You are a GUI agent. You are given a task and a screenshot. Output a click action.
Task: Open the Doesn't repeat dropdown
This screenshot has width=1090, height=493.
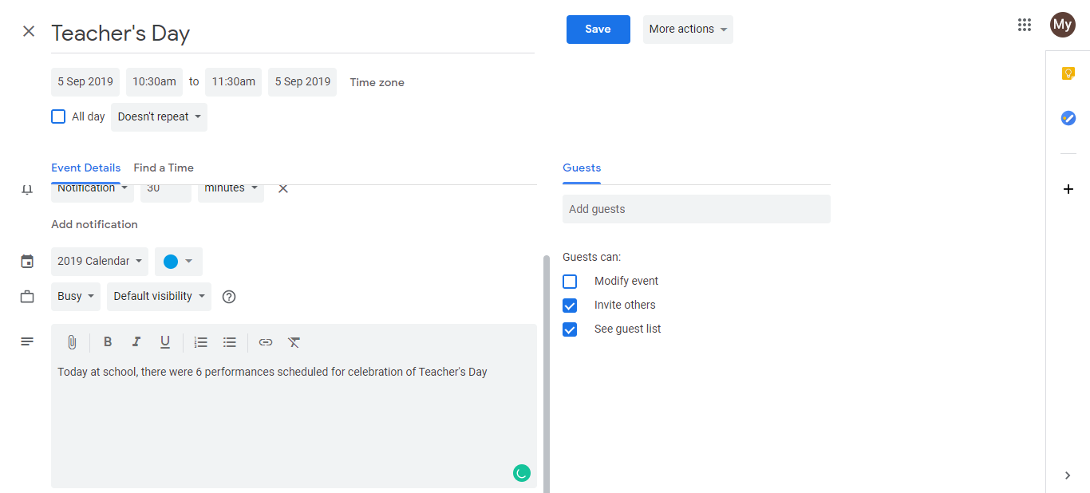coord(159,117)
